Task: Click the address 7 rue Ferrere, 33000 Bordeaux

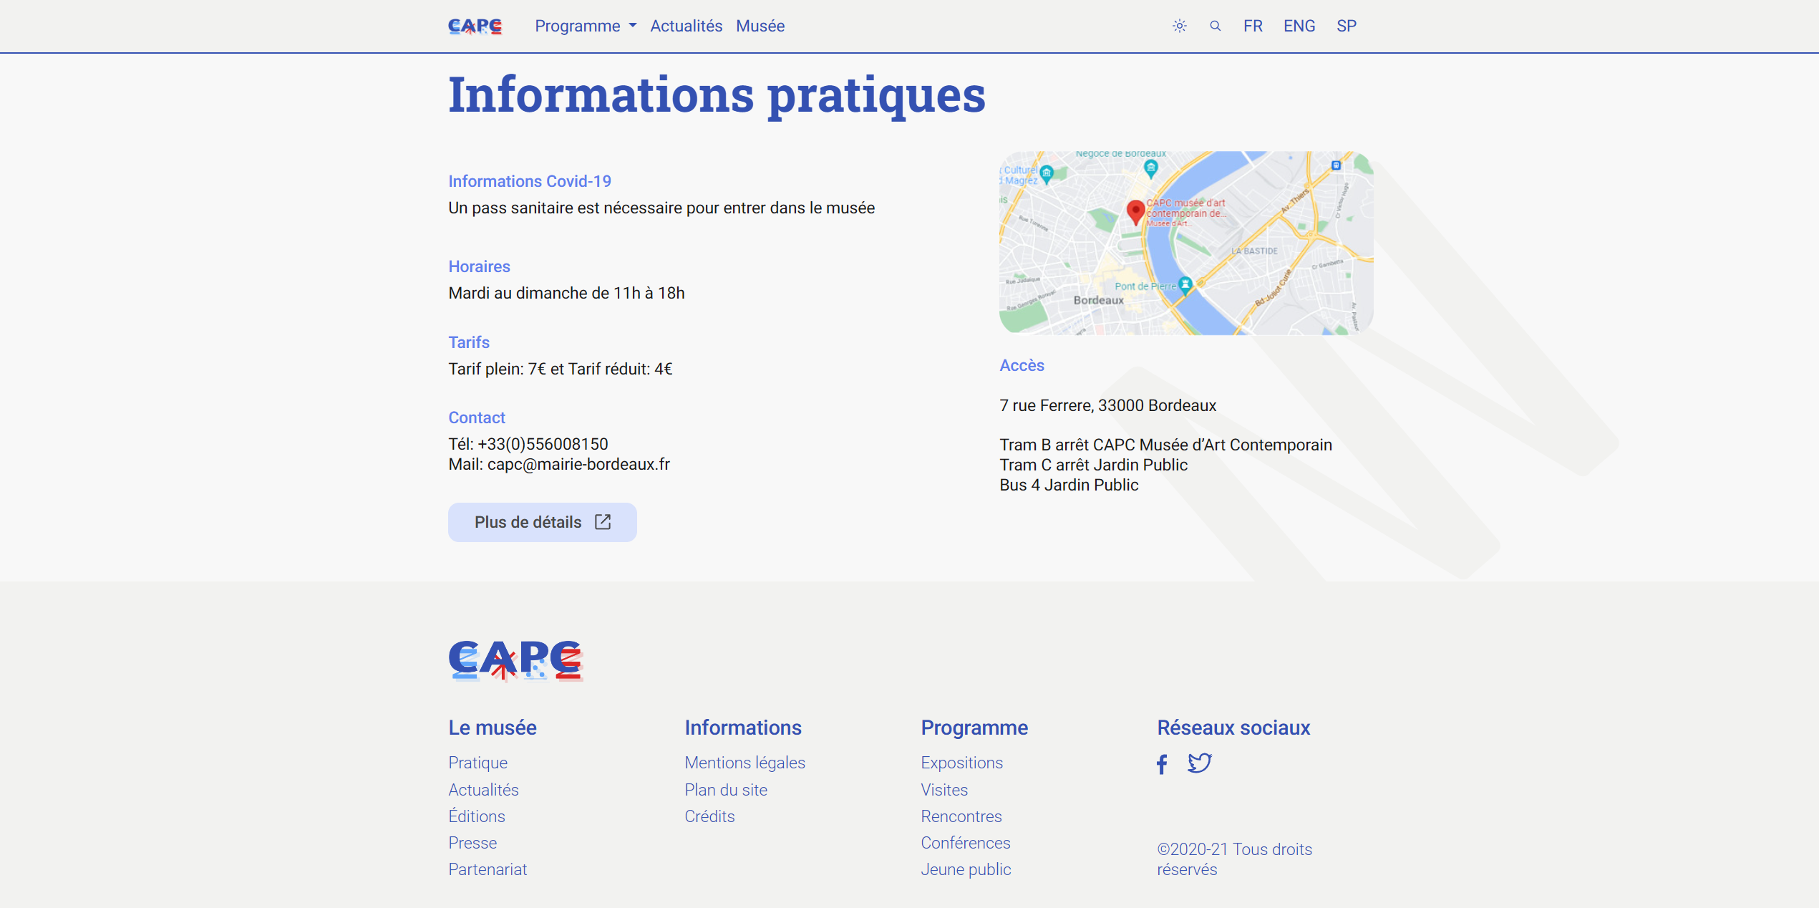Action: [1107, 405]
